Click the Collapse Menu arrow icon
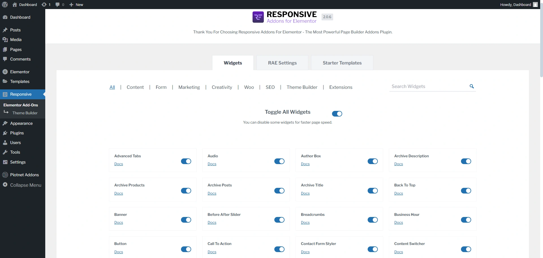Screen dimensions: 543x258 pos(5,185)
